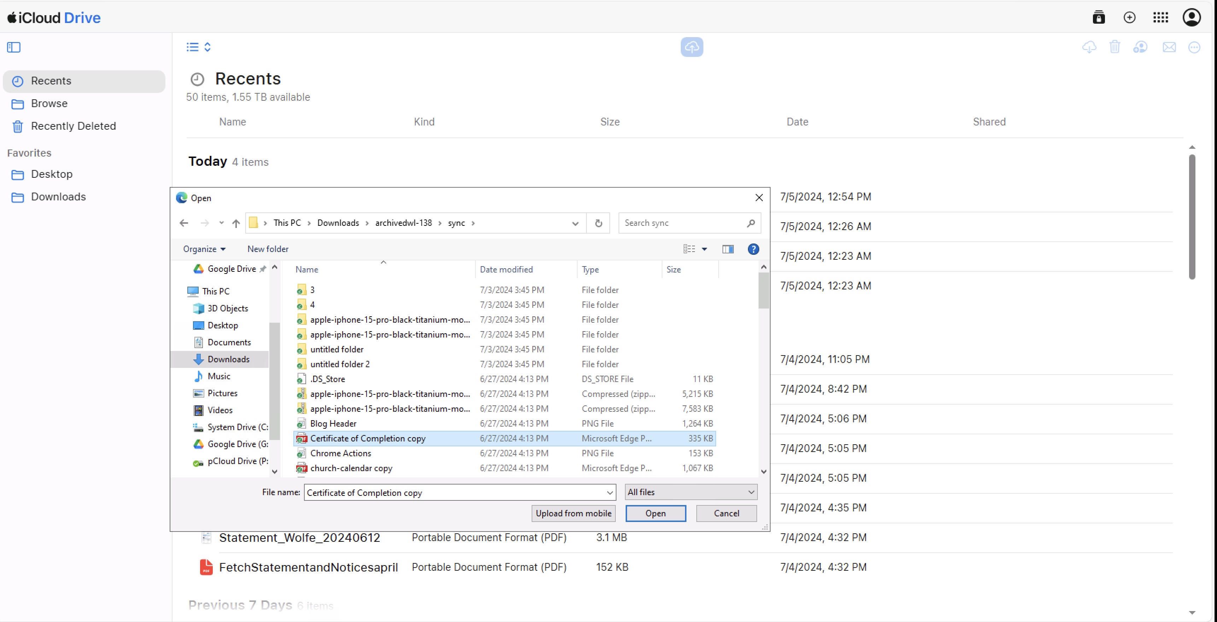Select Browse in the iCloud sidebar
This screenshot has width=1217, height=622.
(84, 104)
